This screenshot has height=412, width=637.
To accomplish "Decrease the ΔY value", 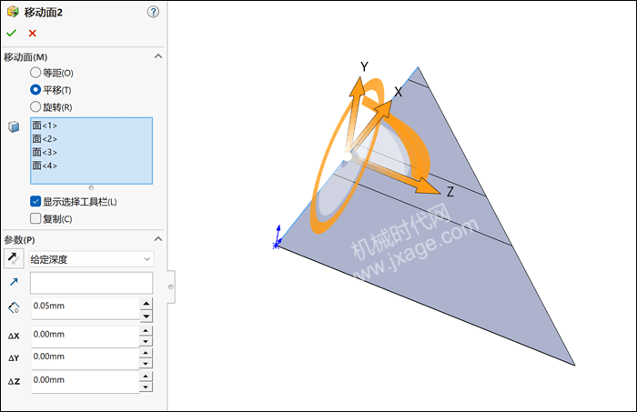I will pos(146,364).
